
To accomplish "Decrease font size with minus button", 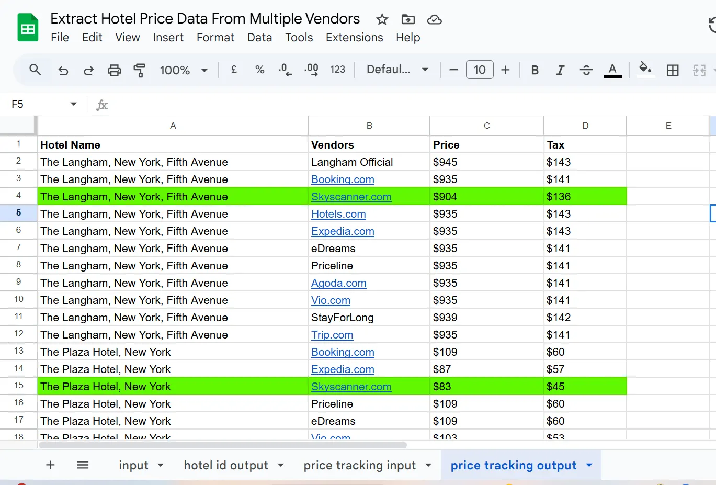I will (x=453, y=70).
